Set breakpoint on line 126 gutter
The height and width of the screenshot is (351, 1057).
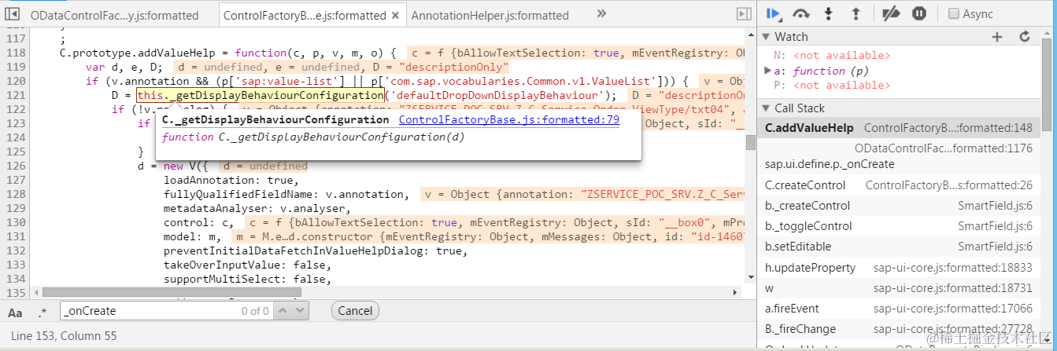[x=14, y=166]
